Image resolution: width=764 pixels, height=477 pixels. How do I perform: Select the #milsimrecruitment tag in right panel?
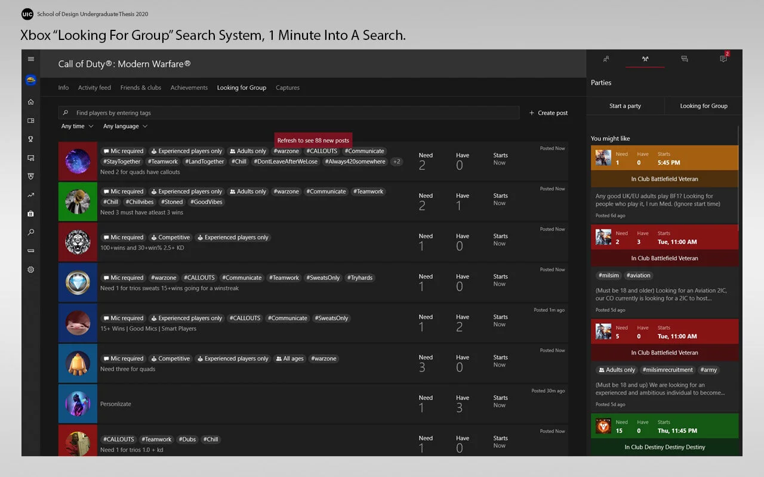click(667, 370)
